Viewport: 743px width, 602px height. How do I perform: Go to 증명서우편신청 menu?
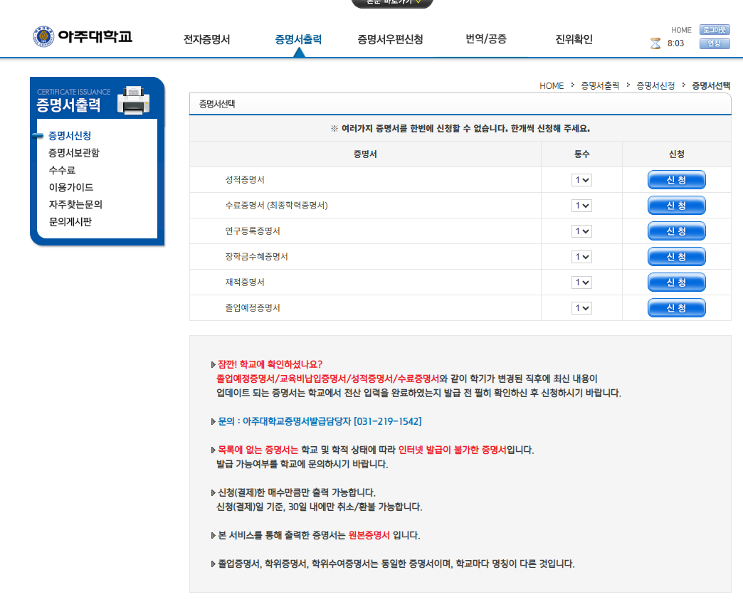(x=390, y=39)
